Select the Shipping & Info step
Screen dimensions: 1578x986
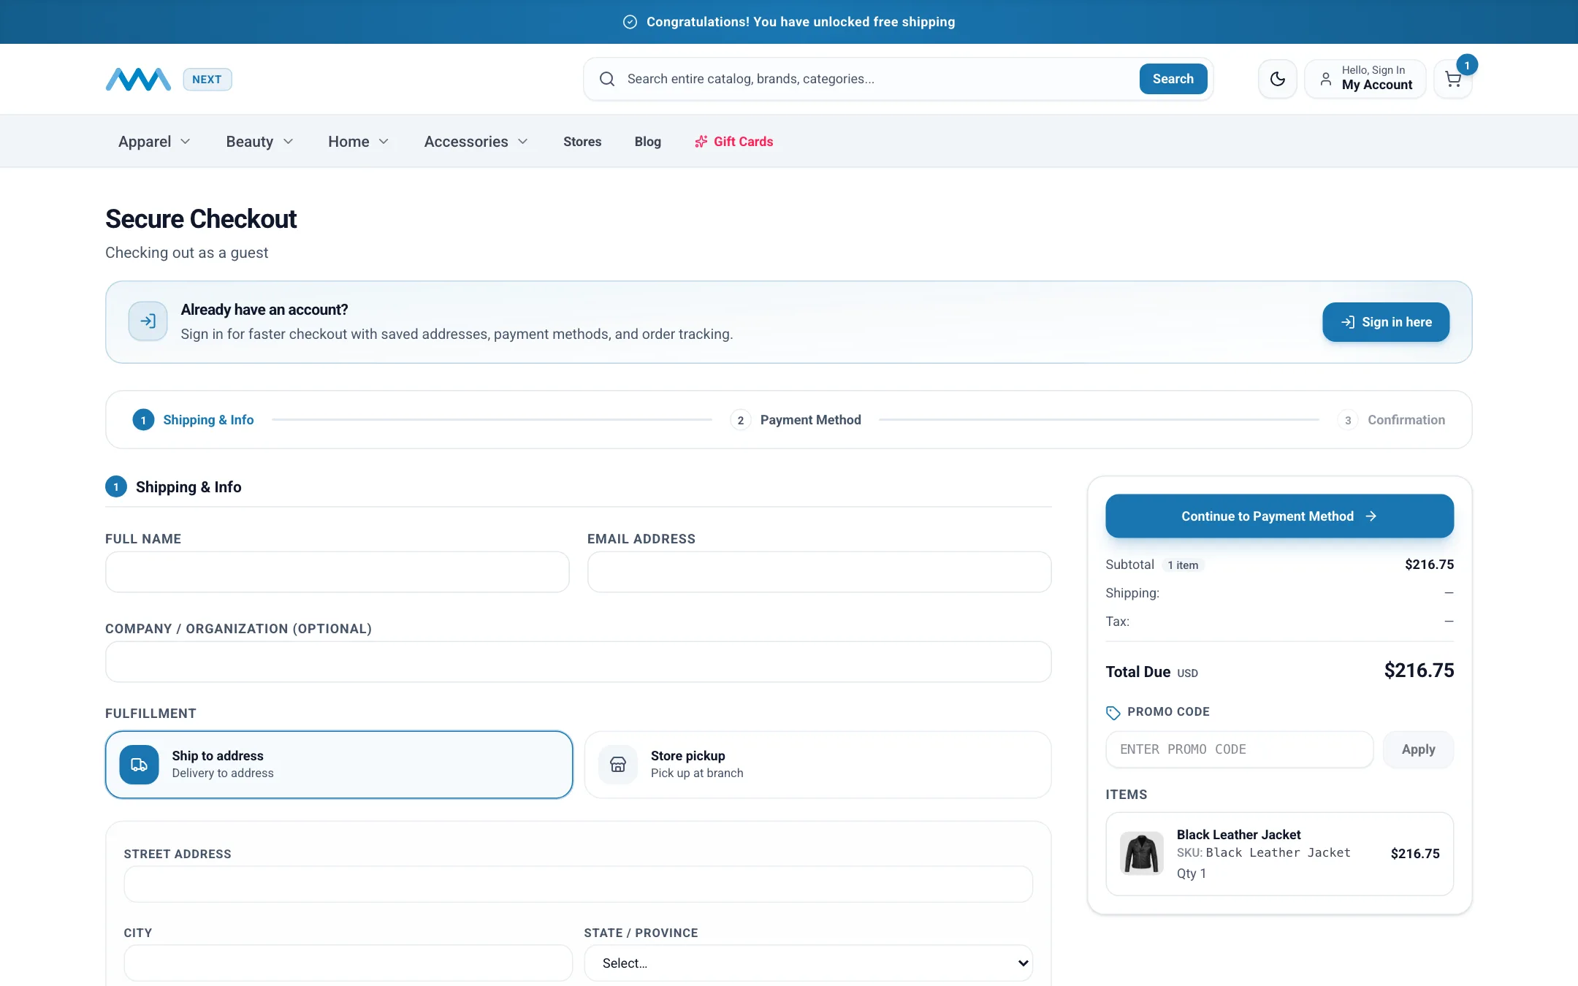click(193, 420)
